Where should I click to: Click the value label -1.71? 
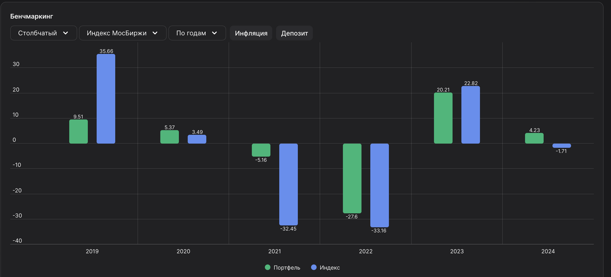561,151
